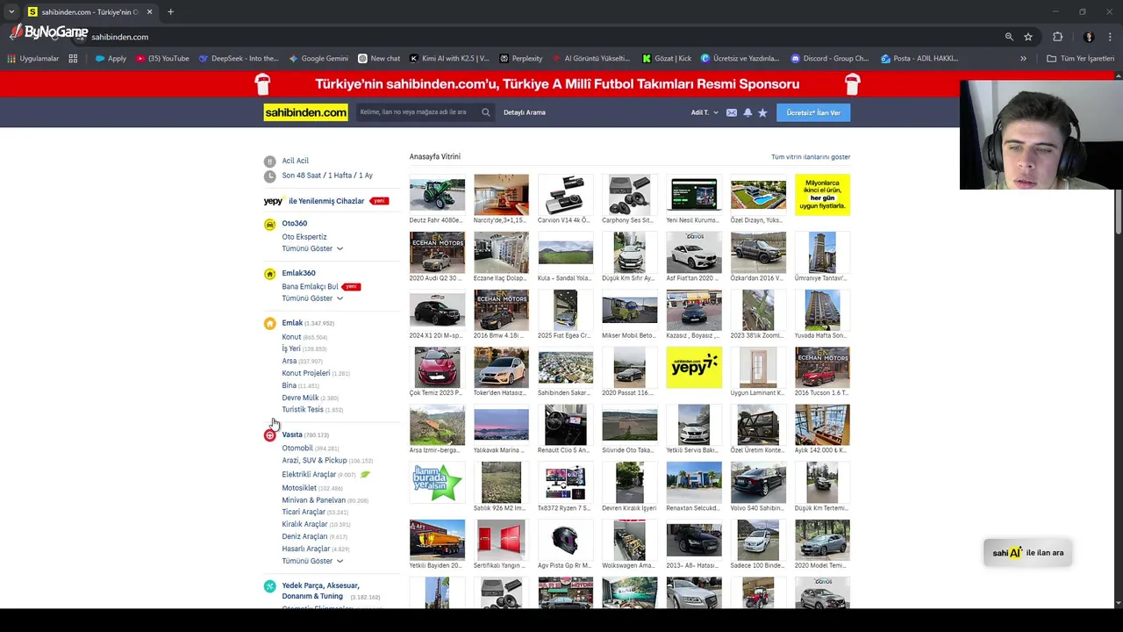Click the Emlak360 category icon
This screenshot has height=632, width=1123.
pyautogui.click(x=269, y=274)
